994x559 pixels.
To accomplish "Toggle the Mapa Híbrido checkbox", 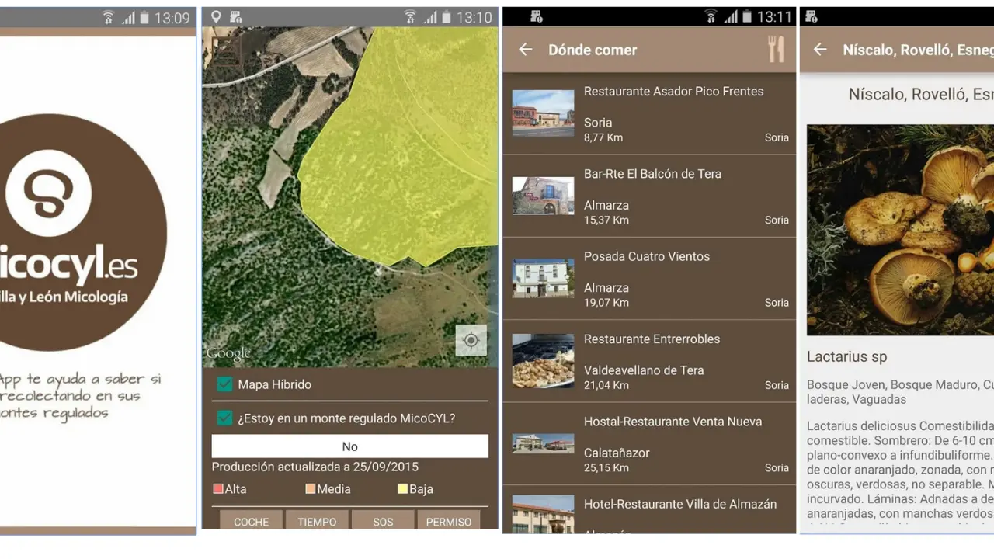I will tap(225, 384).
